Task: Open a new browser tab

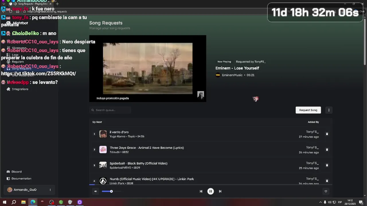Action: [x=57, y=4]
